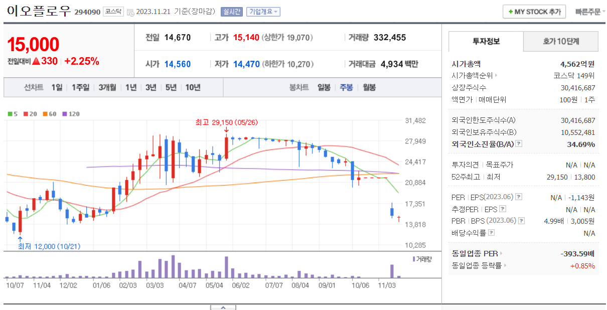The image size is (607, 310).
Task: Click the 고가 value 15,140
Action: click(246, 38)
